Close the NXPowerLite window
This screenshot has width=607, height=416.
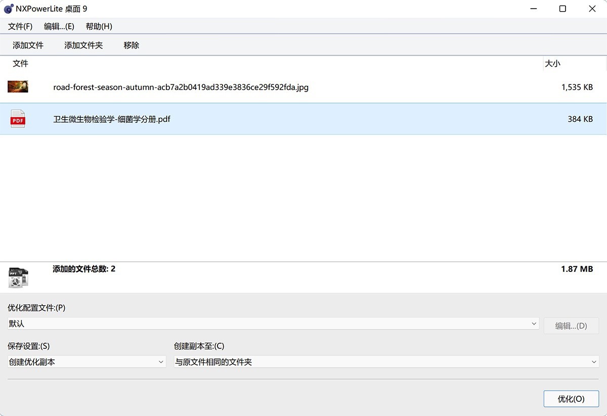tap(592, 9)
